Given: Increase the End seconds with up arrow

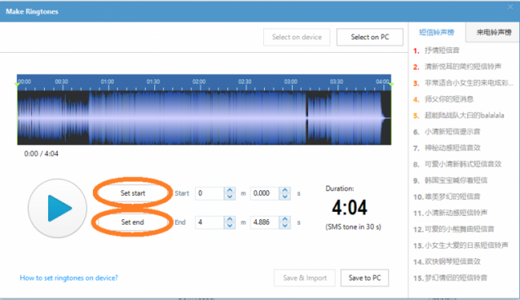Looking at the screenshot, I should pos(285,218).
